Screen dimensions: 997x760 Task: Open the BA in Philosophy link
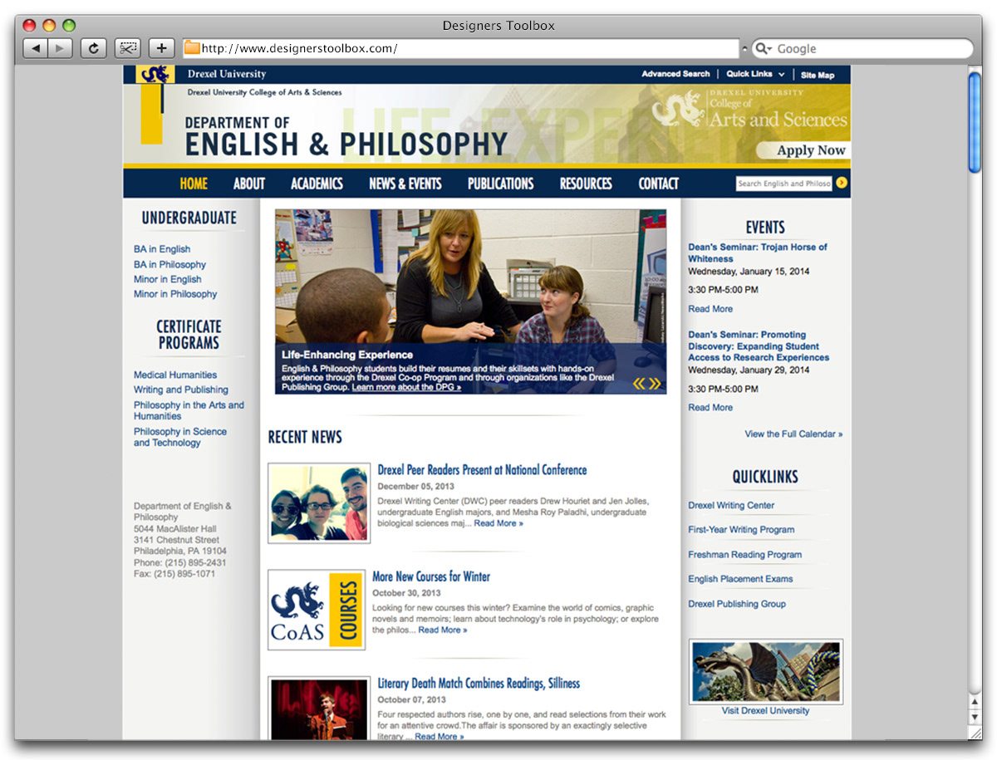tap(169, 264)
